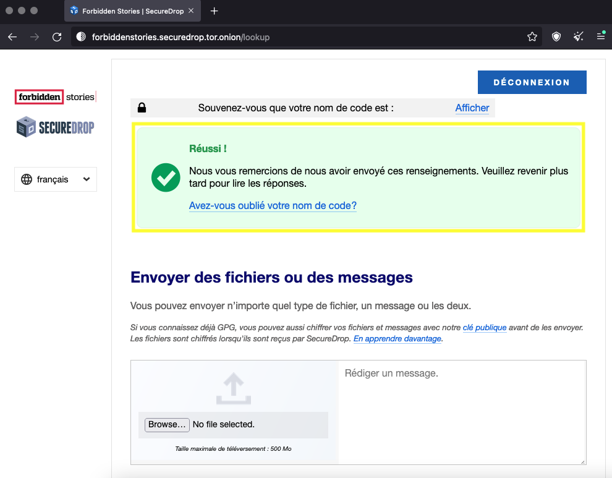Reload the page with refresh icon

pyautogui.click(x=57, y=37)
